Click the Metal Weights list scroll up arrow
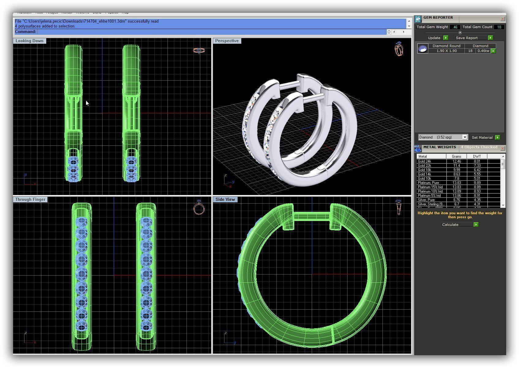Image resolution: width=519 pixels, height=368 pixels. 502,156
